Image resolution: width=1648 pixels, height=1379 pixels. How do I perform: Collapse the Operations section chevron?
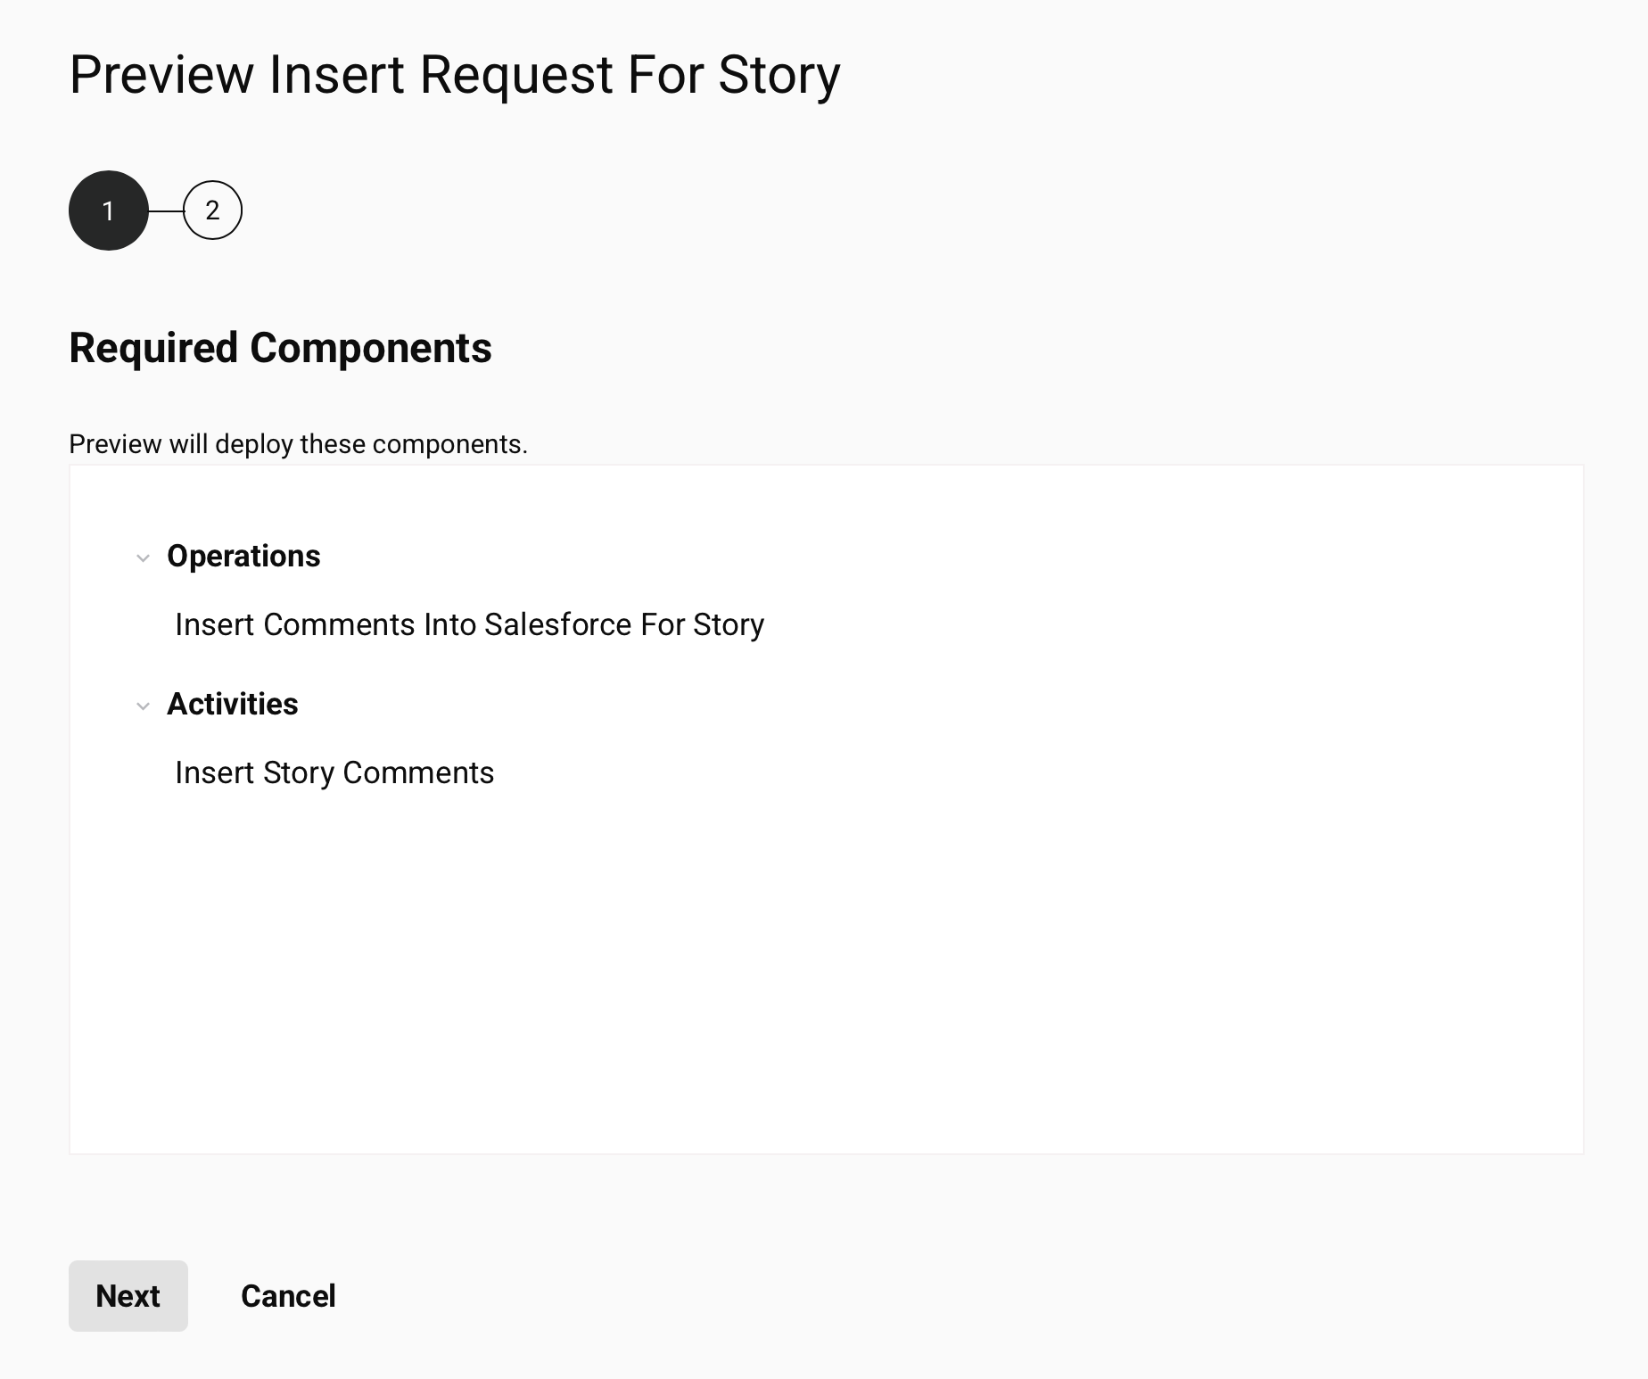pos(143,558)
